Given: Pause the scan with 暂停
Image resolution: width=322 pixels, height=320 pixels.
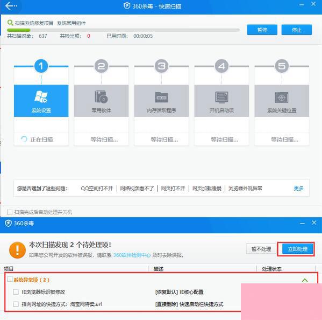Looking at the screenshot, I should coord(262,30).
